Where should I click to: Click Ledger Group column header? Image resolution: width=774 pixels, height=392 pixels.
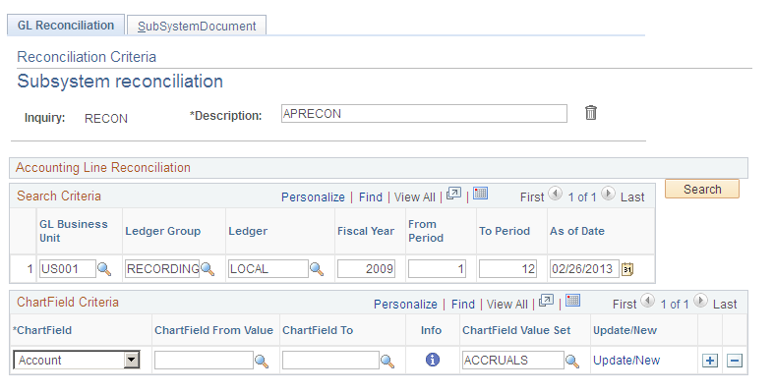click(x=163, y=231)
